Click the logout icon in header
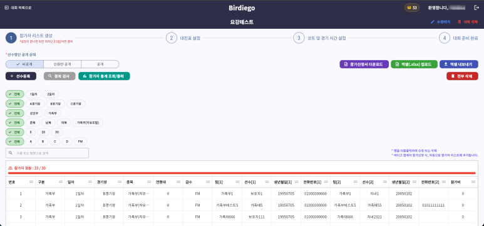This screenshot has height=226, width=484. tap(476, 8)
